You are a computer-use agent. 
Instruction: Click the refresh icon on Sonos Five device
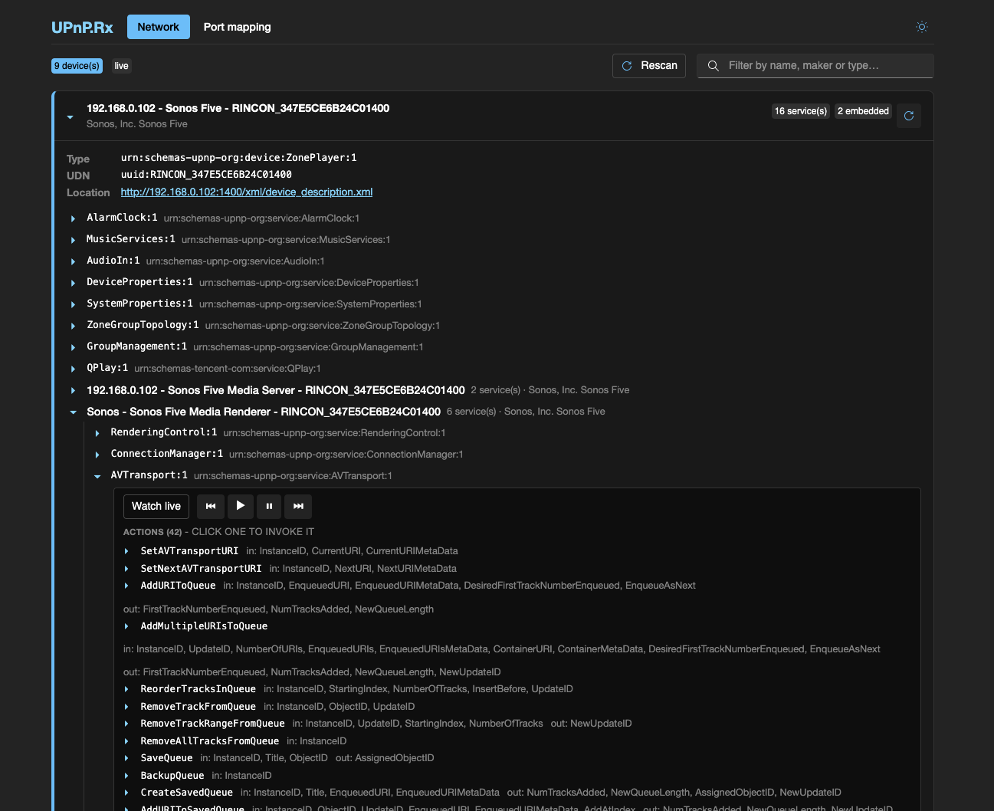[909, 116]
